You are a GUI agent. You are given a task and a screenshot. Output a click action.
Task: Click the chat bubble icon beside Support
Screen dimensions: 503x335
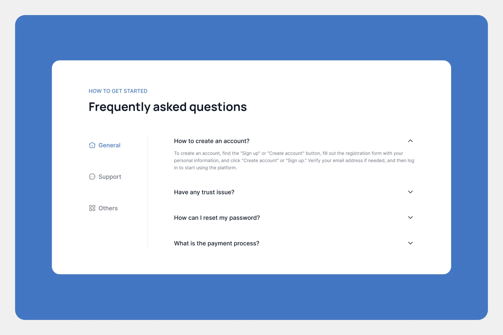tap(92, 177)
